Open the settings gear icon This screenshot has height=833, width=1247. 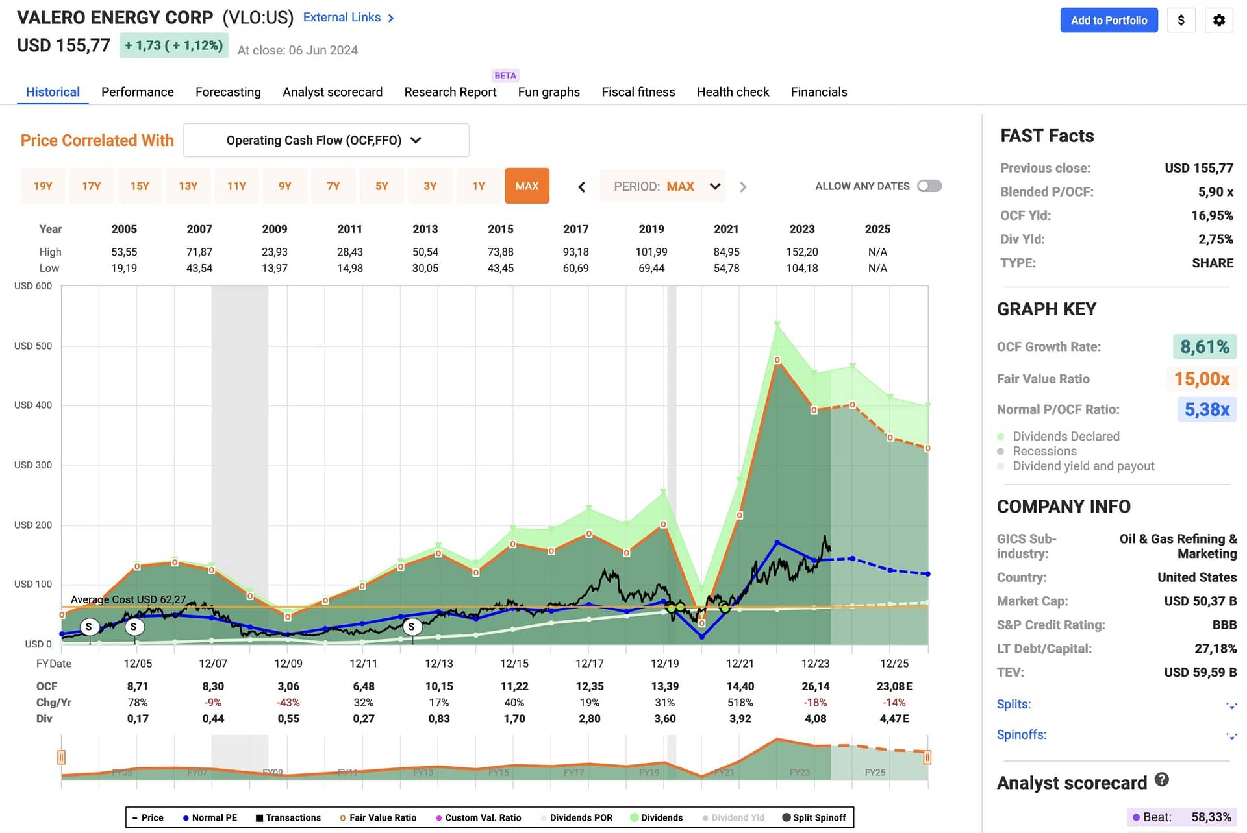click(1218, 20)
